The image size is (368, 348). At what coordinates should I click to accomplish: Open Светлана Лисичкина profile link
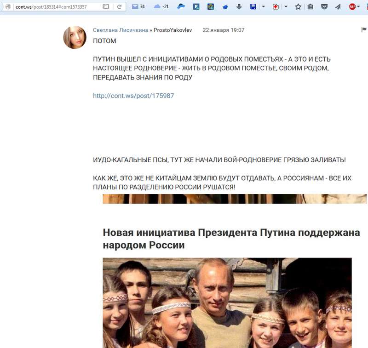(x=121, y=30)
